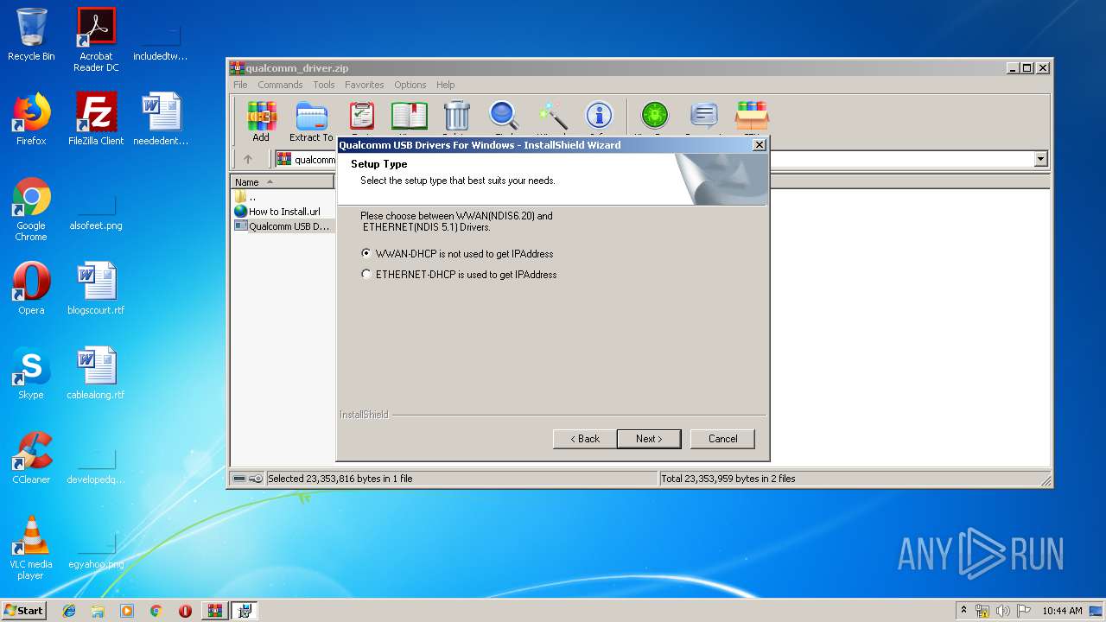Select Opera desktop shortcut
1106x622 pixels.
point(31,288)
